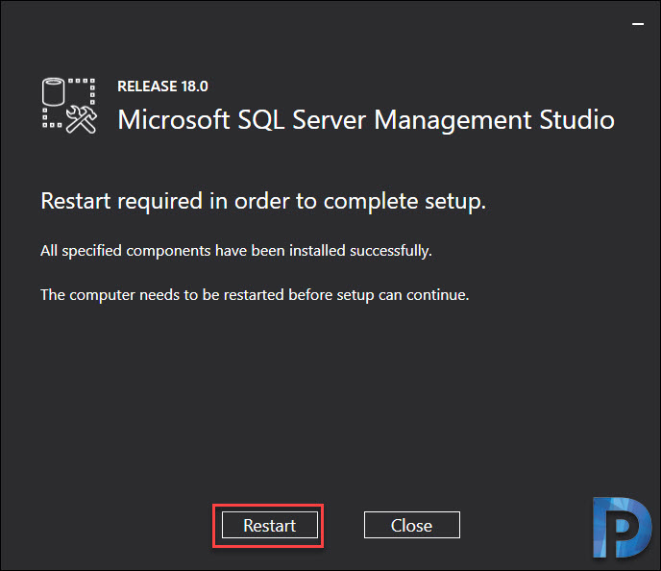The height and width of the screenshot is (571, 661).
Task: Click the 18.0 version number
Action: click(195, 87)
